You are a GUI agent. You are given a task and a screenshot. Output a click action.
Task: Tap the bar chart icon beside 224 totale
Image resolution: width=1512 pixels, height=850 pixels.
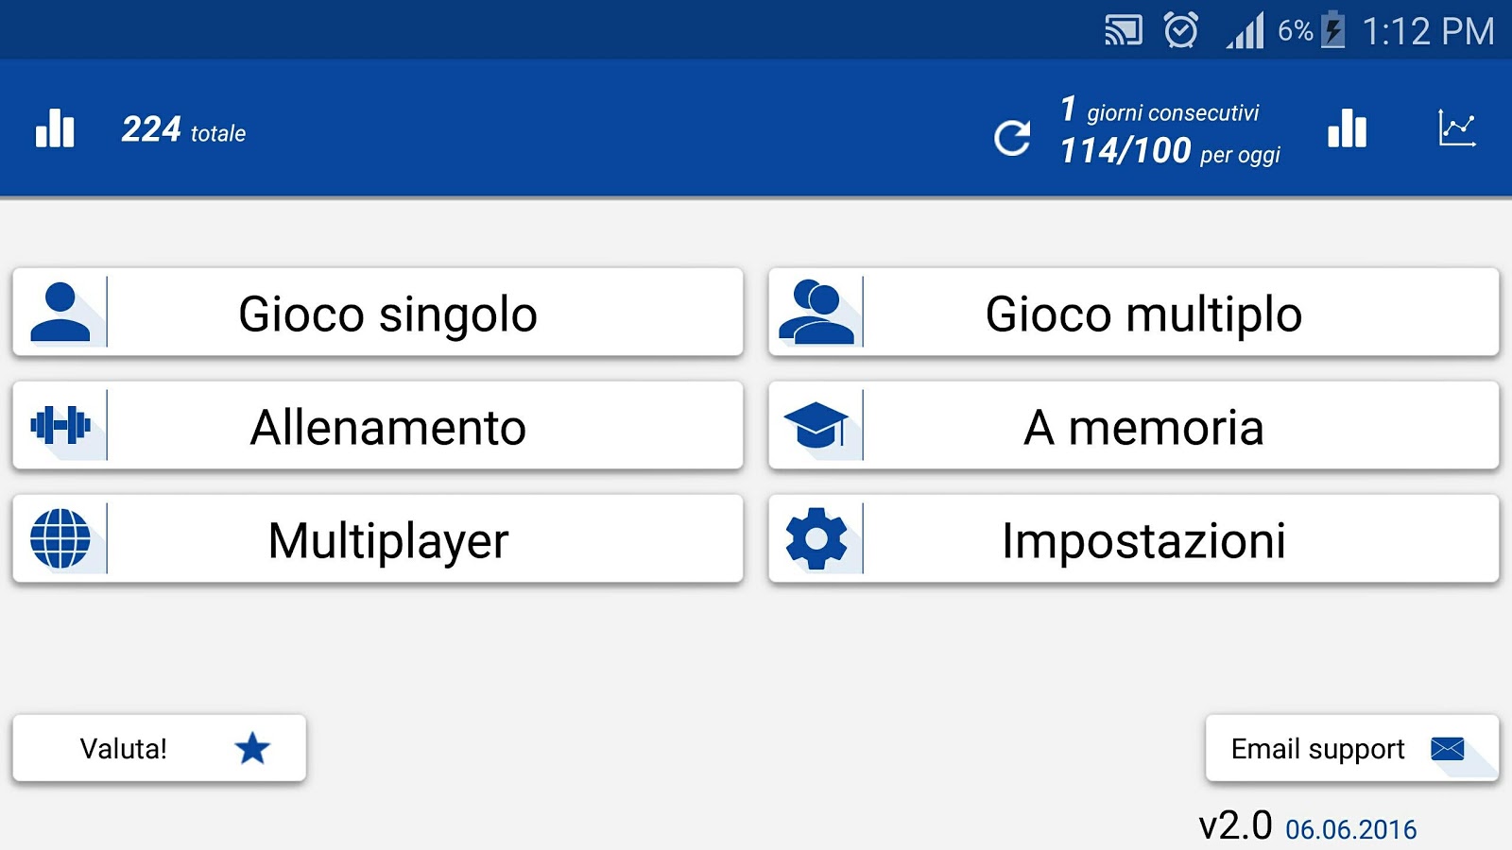(x=55, y=127)
